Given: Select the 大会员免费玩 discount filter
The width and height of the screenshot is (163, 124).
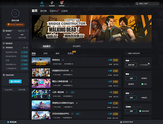Looking at the screenshot, I should (x=144, y=65).
